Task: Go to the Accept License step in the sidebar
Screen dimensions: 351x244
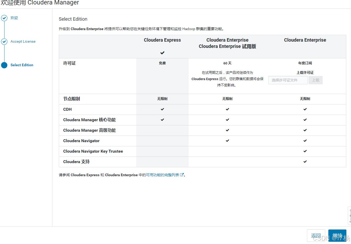Action: coord(23,41)
